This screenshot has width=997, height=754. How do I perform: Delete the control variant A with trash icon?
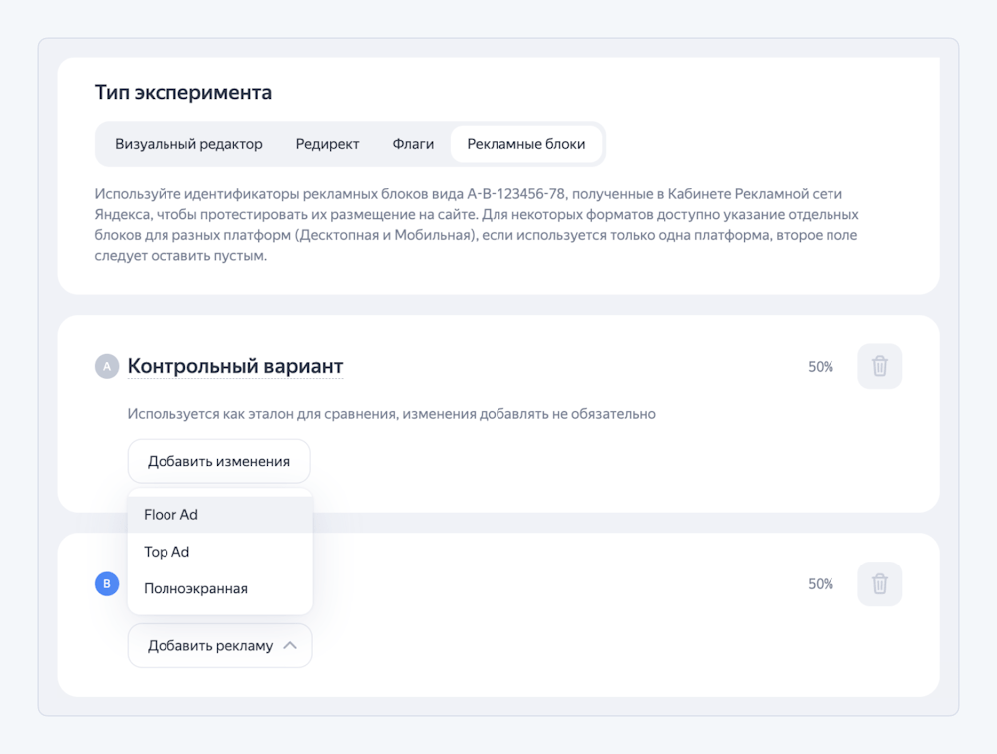click(879, 366)
